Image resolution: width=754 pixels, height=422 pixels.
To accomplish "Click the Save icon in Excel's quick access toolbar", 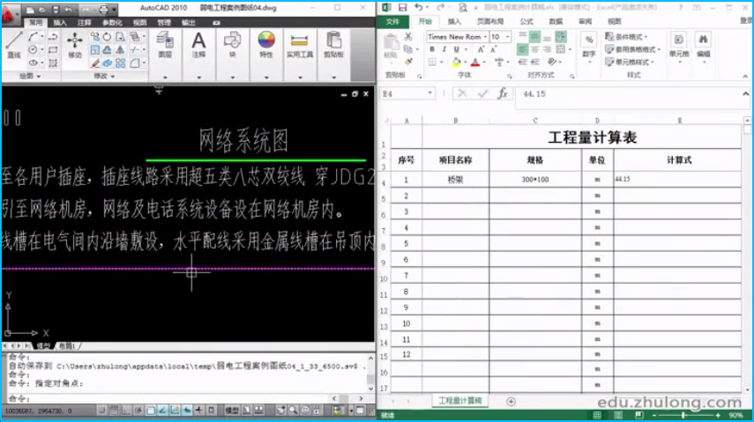I will click(402, 8).
